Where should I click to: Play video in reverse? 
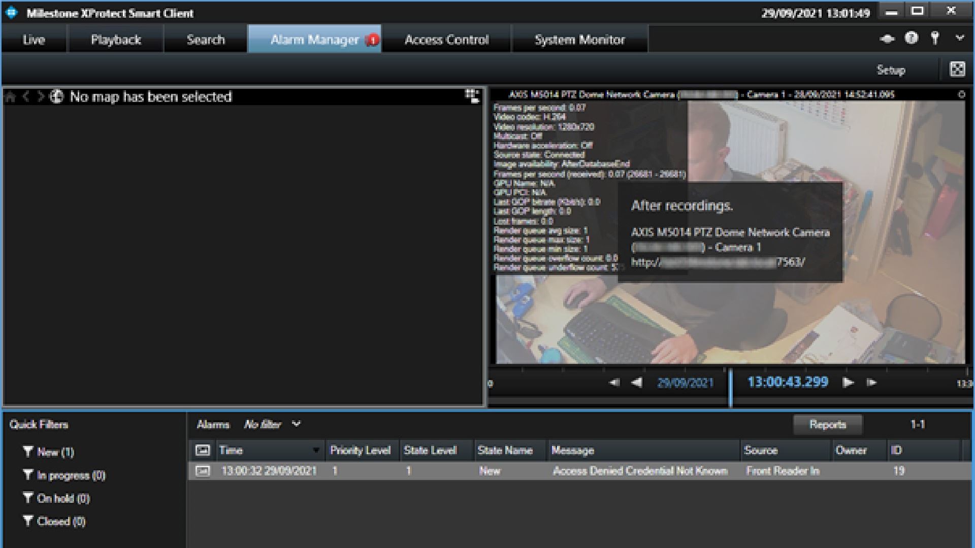(637, 383)
